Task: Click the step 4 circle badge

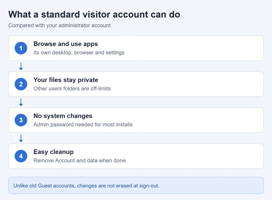Action: coord(21,156)
